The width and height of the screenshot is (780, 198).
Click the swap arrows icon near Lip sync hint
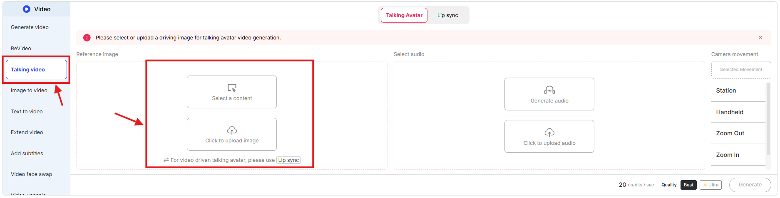(166, 160)
